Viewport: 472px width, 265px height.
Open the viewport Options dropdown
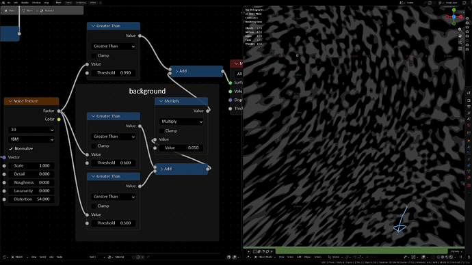coord(456,251)
